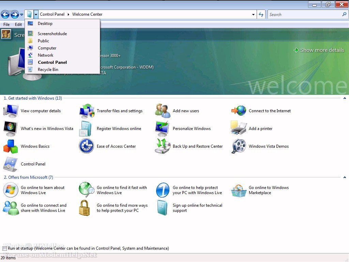Click the Get started with Windows (13) heading
This screenshot has height=262, width=349.
coord(33,98)
